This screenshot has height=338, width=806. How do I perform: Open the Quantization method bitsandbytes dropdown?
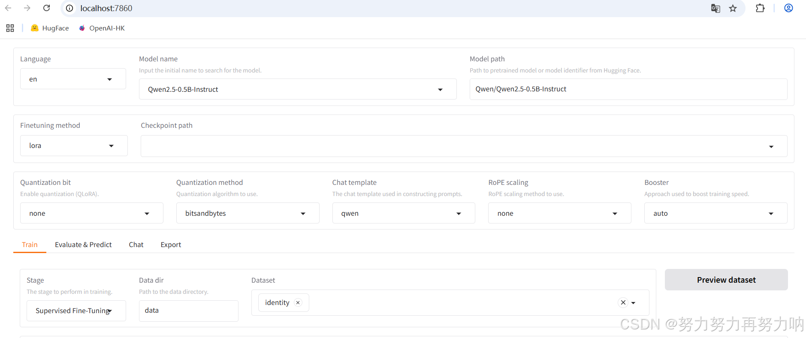248,213
